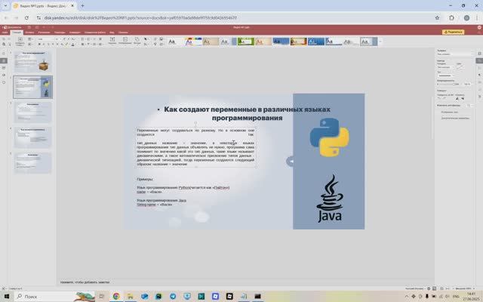Viewport: 483px width, 302px height.
Task: Click the Python logo on the slide
Action: (329, 137)
